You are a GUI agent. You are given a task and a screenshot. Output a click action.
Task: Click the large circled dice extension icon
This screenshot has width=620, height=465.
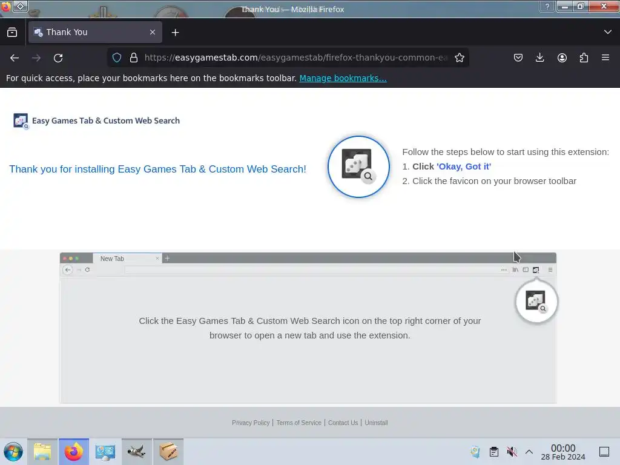358,167
